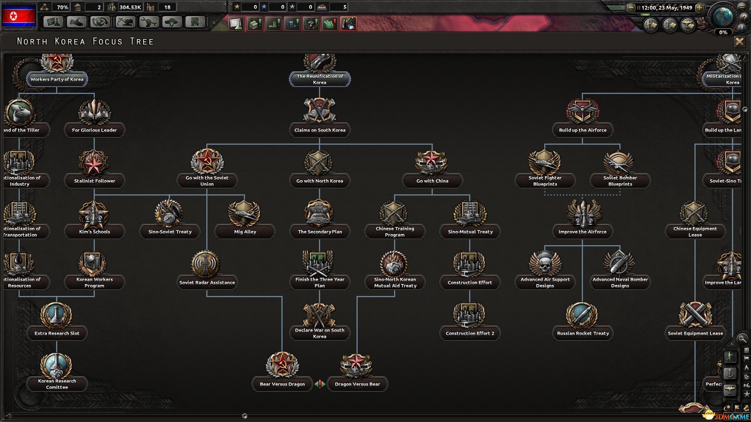Toggle the naval map mode anchor button
This screenshot has height=422, width=751.
(x=730, y=374)
